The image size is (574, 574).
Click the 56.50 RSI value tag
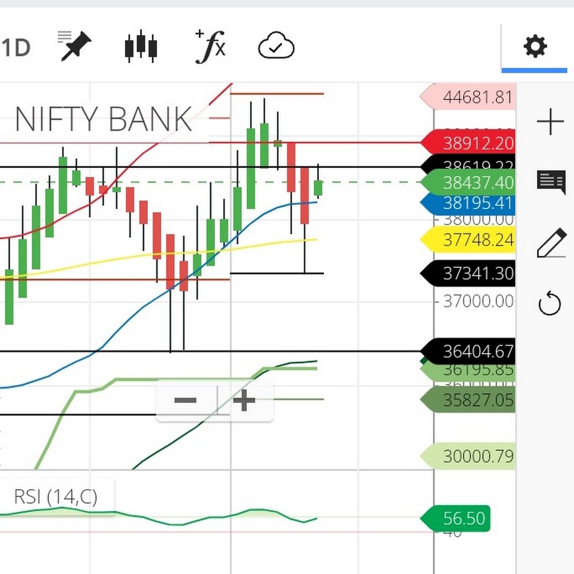455,519
